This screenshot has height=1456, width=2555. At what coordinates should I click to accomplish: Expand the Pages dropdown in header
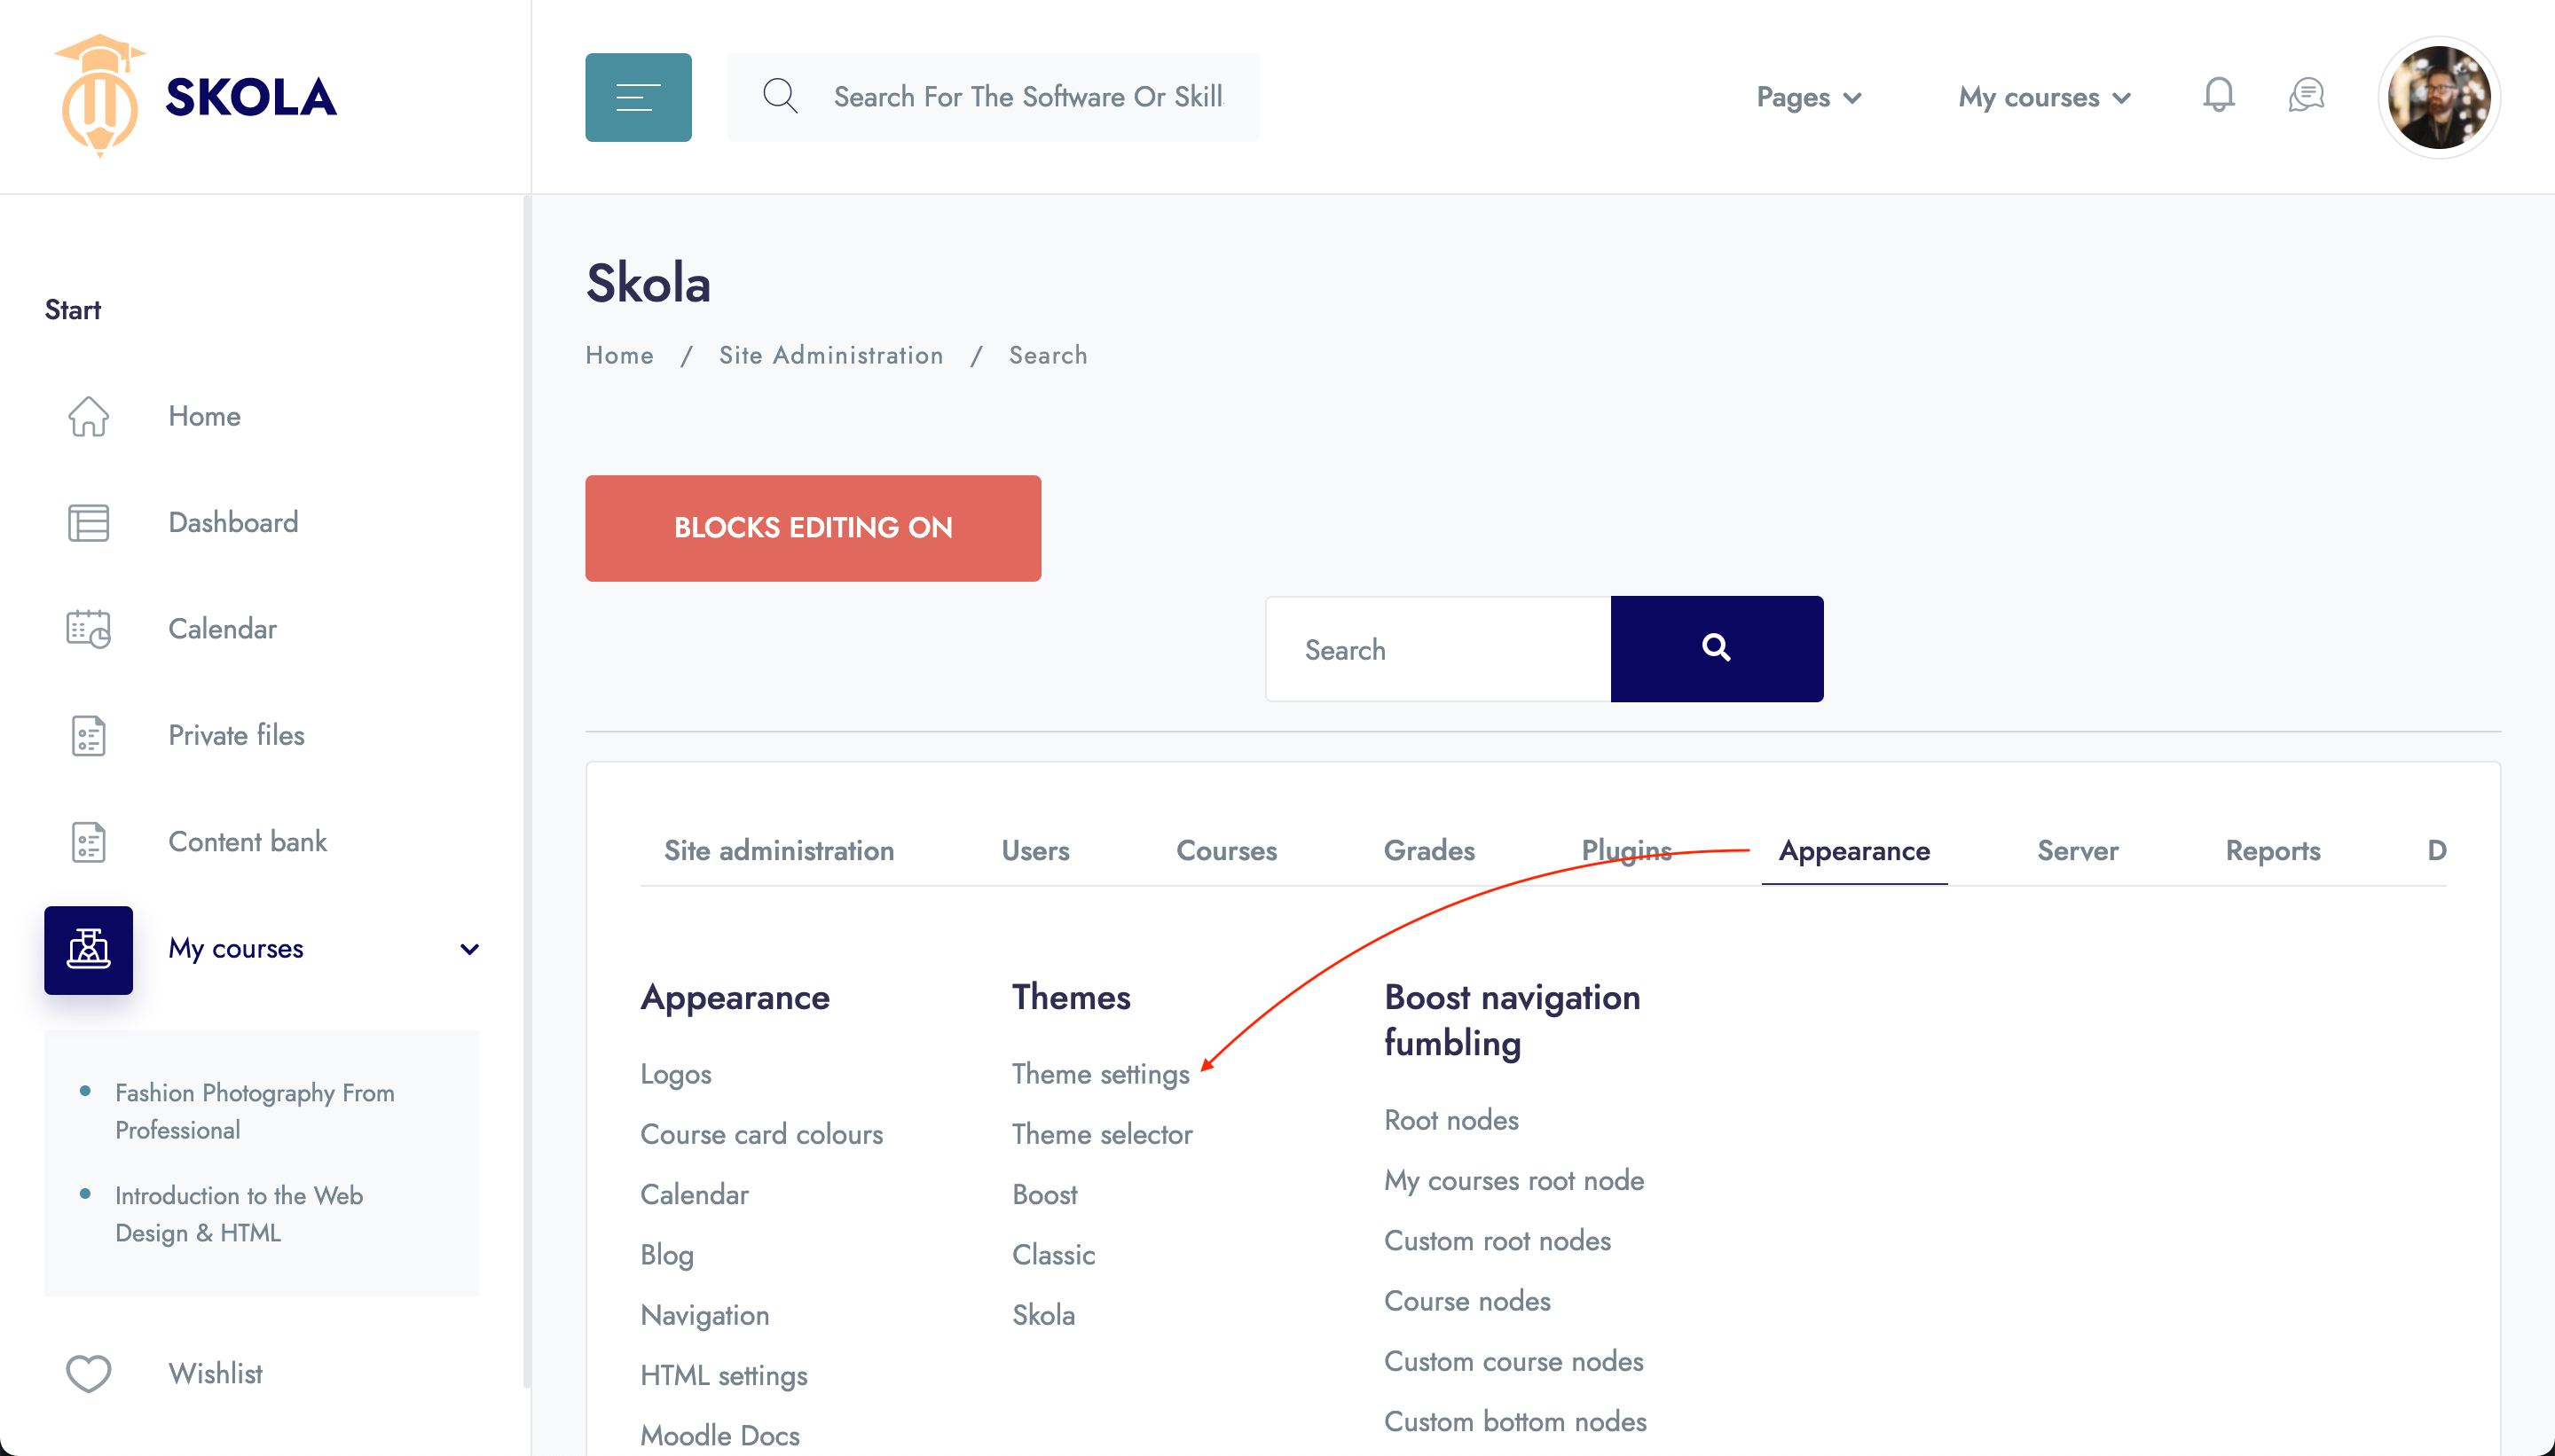pyautogui.click(x=1809, y=97)
